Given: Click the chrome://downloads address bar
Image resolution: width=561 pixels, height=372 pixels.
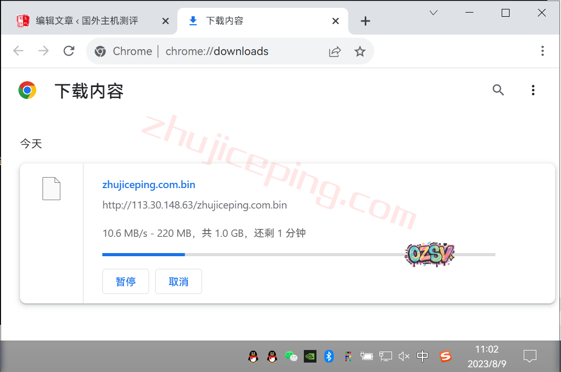Looking at the screenshot, I should pyautogui.click(x=217, y=51).
